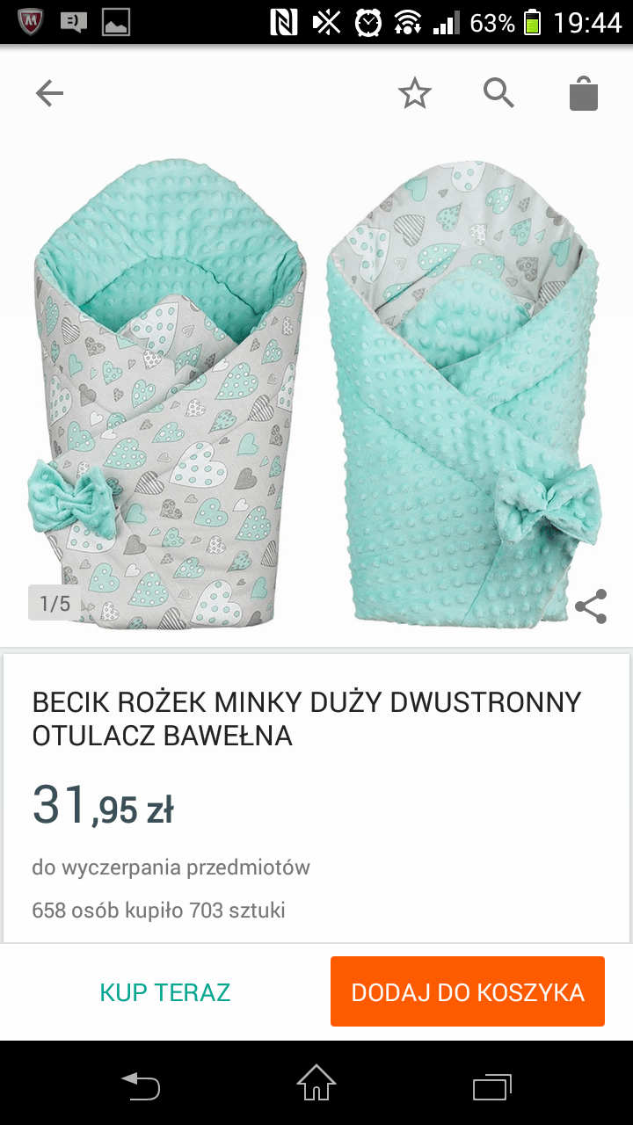
Task: Tap the Android back navigation button
Action: (x=141, y=1085)
